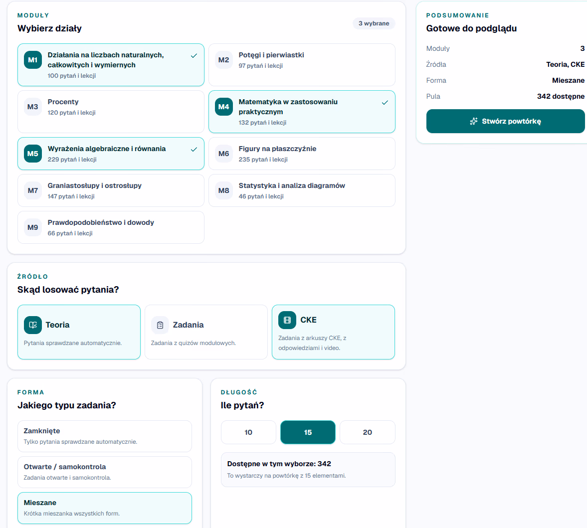Click the M3 badge beside Procenty

(33, 107)
